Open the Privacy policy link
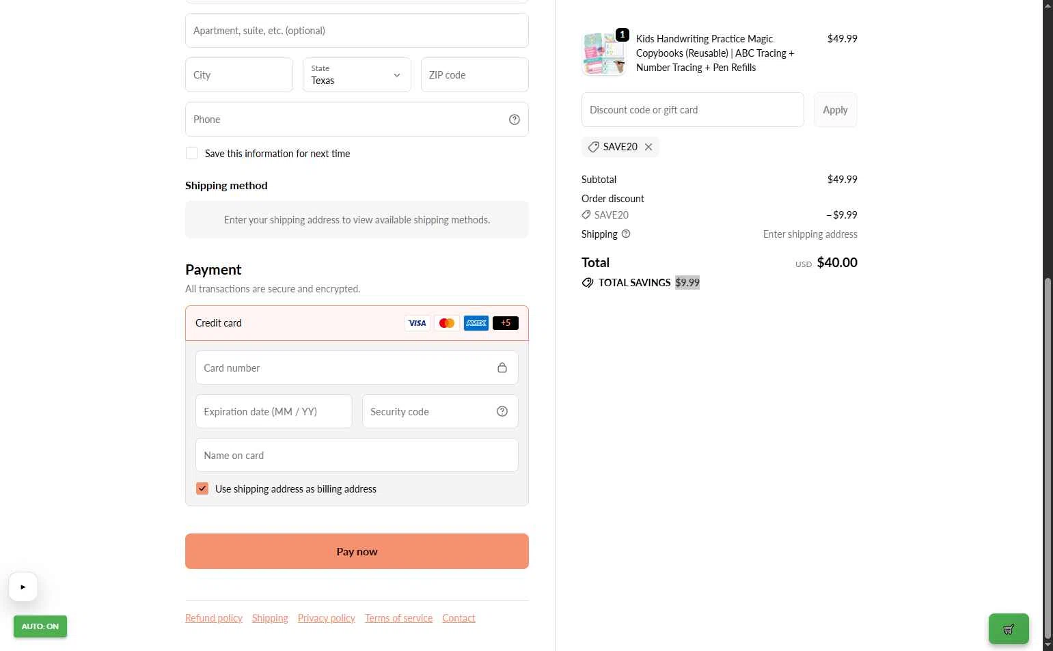The image size is (1053, 651). [327, 618]
